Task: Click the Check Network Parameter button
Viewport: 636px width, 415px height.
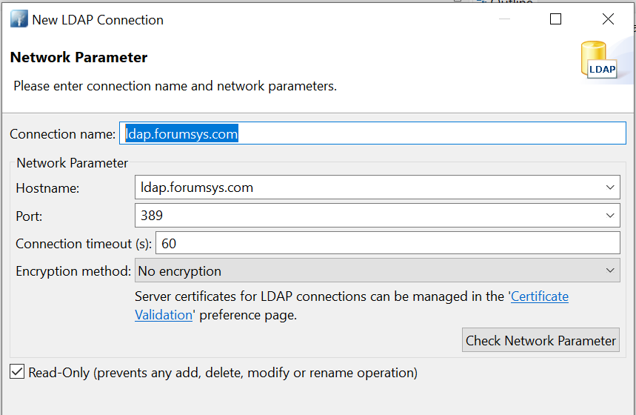Action: (540, 341)
